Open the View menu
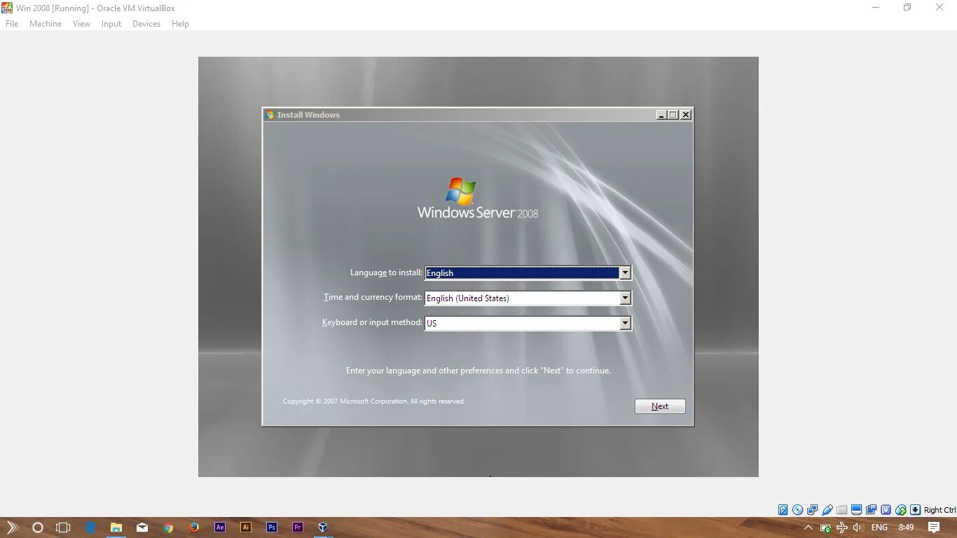This screenshot has width=957, height=538. 81,24
